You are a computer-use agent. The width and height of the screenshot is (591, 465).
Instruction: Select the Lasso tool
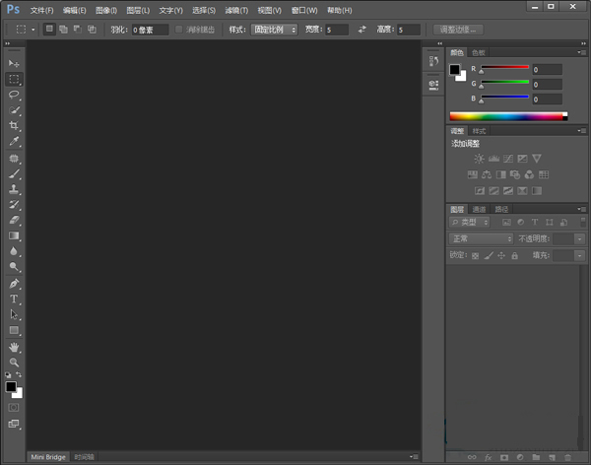click(15, 95)
